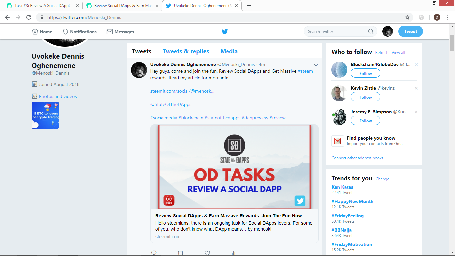Viewport: 455px width, 256px height.
Task: Click the #stateofthedapps hashtag
Action: (223, 118)
